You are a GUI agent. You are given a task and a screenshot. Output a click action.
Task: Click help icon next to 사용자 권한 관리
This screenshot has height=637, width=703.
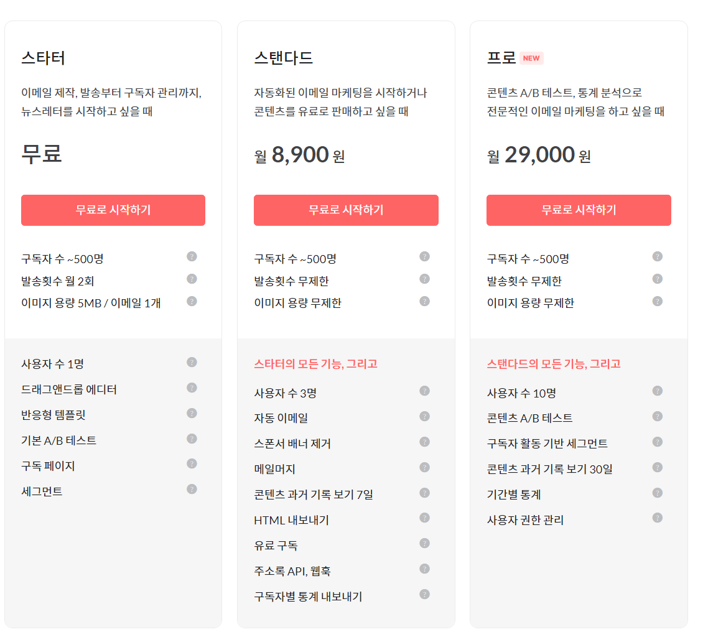click(657, 518)
